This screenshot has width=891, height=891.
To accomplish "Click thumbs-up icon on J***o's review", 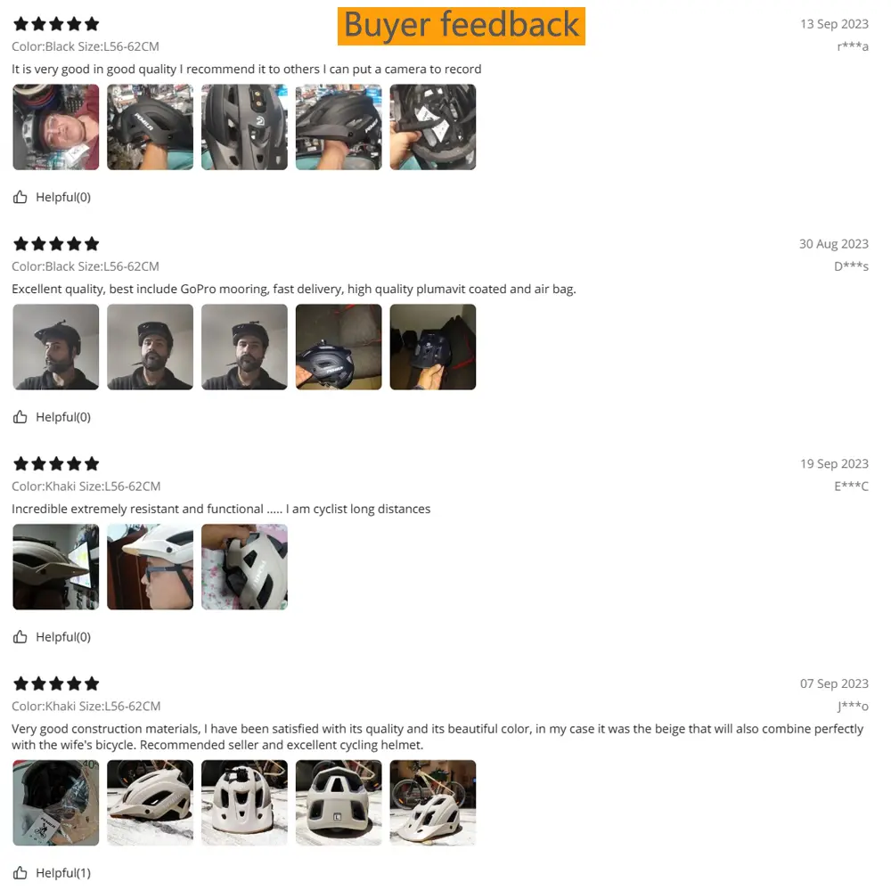I will click(20, 873).
